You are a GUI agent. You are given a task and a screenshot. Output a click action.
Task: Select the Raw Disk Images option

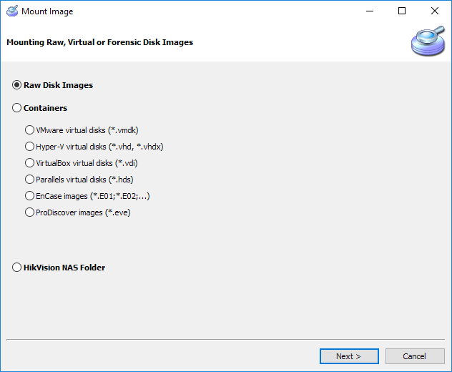52,85
